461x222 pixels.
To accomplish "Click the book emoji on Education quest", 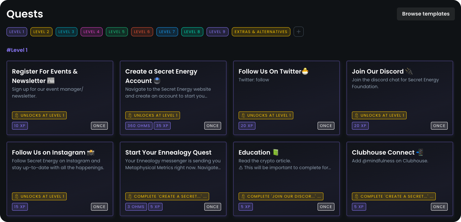I will [x=275, y=152].
